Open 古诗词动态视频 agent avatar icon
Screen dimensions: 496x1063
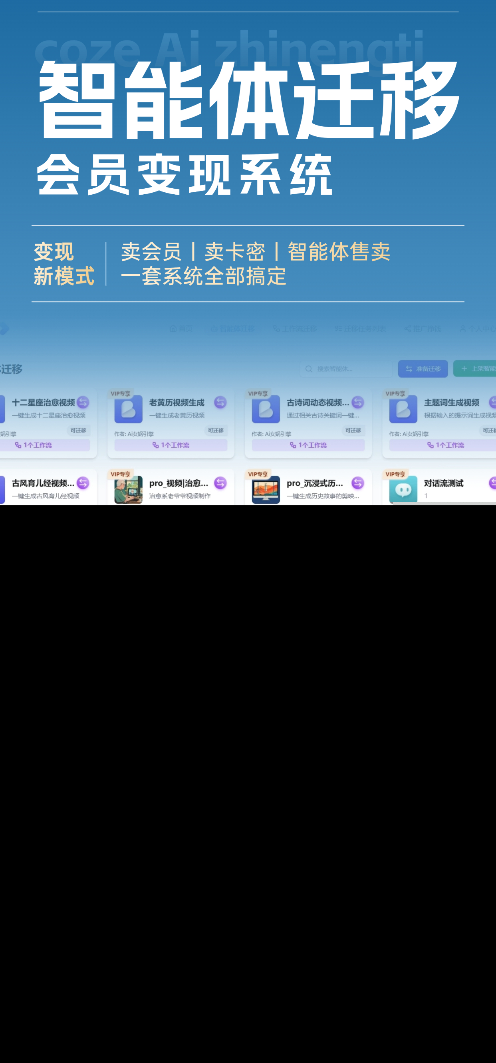[266, 409]
